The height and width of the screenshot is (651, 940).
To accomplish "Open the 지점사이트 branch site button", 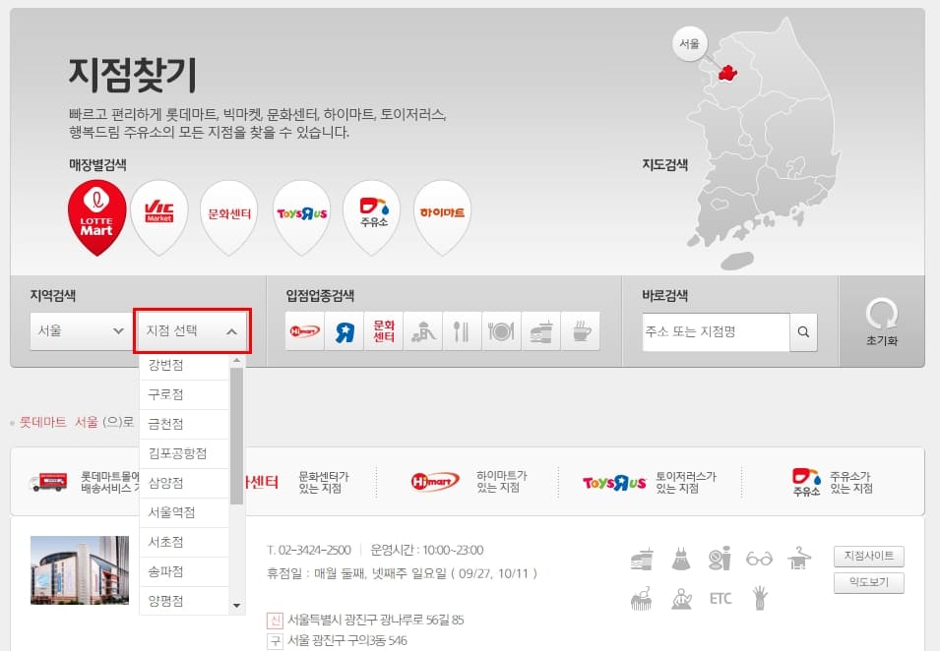I will [869, 556].
